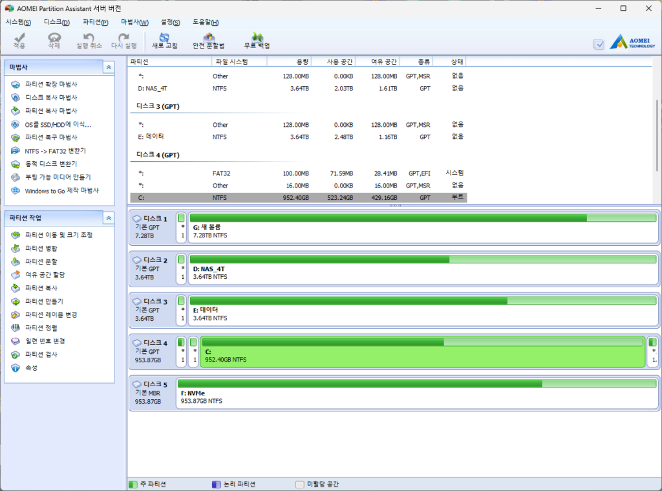Click 파티션 검사 in the operations list

coord(41,355)
